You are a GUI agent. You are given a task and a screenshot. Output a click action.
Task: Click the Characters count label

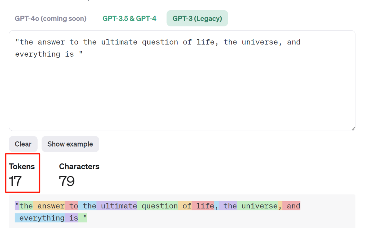pyautogui.click(x=79, y=167)
